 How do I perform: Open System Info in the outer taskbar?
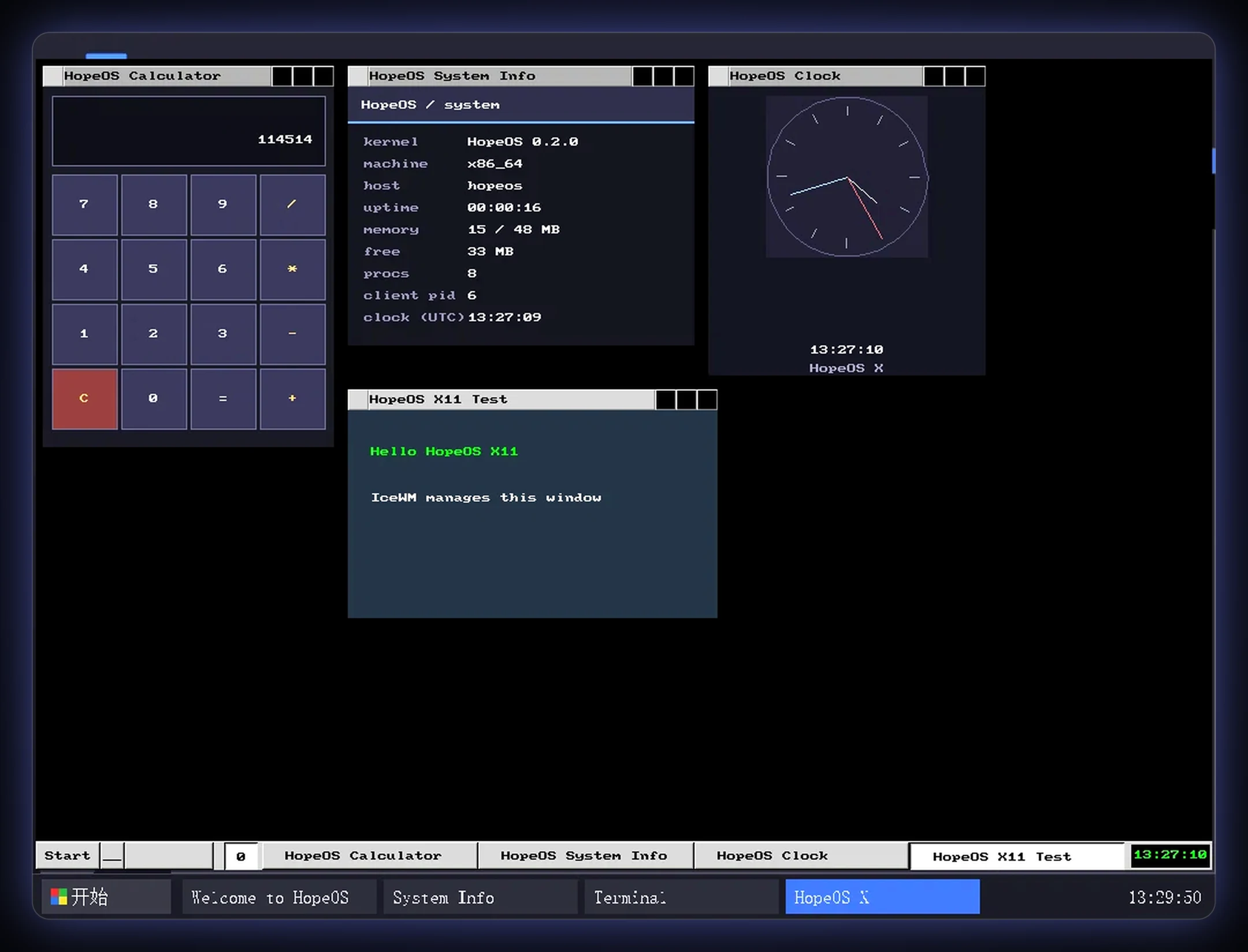[481, 897]
